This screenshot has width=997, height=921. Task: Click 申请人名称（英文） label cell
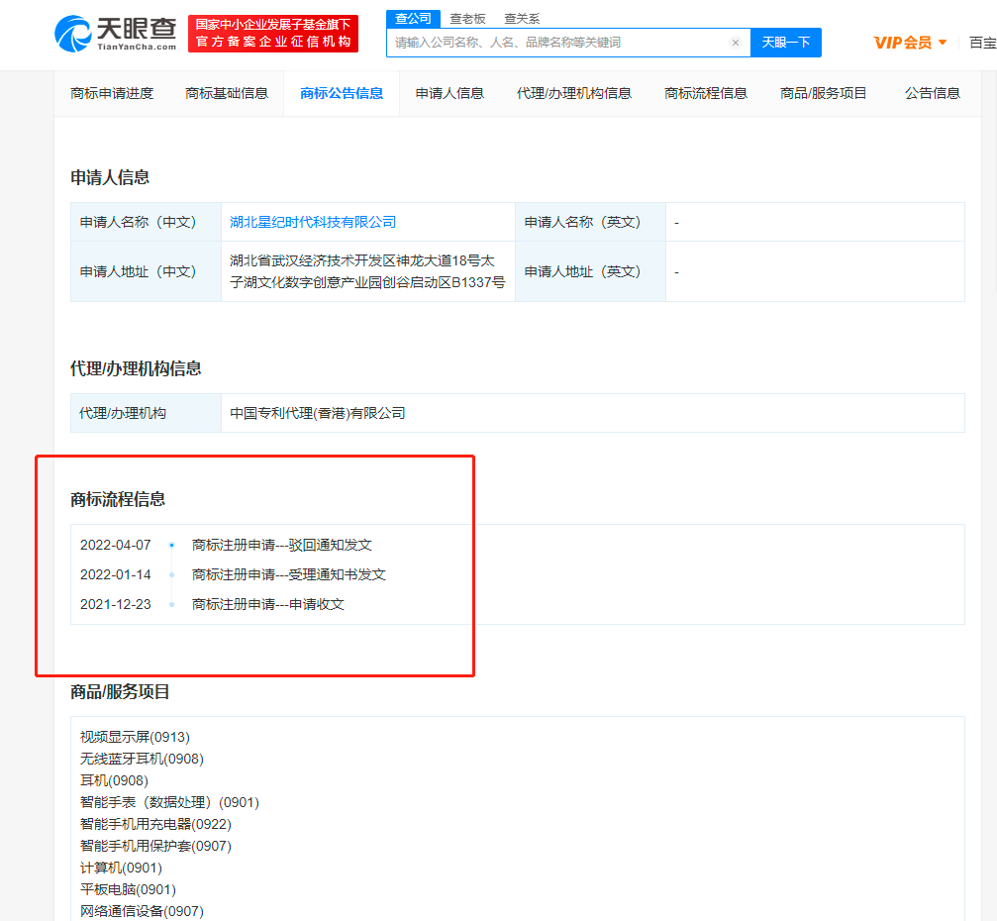(x=590, y=222)
